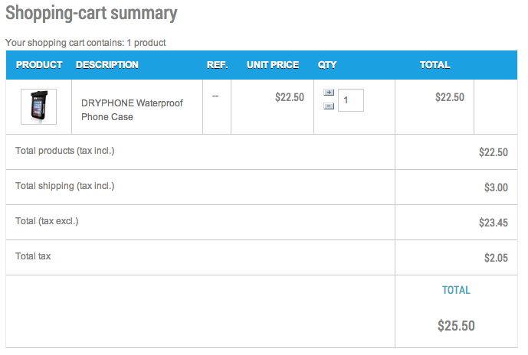
Task: Click the Total (tax excl.) label
Action: tap(48, 221)
